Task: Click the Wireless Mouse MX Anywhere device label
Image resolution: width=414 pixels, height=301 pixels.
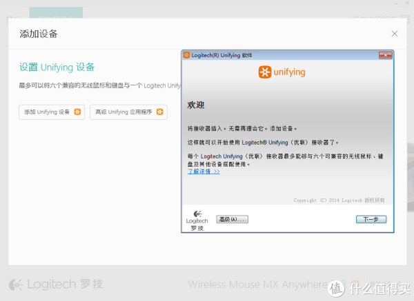Action: (x=258, y=284)
